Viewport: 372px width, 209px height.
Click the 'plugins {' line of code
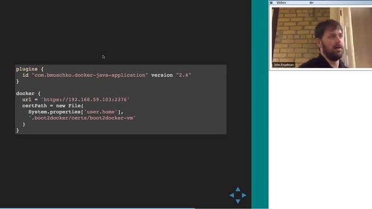point(30,69)
